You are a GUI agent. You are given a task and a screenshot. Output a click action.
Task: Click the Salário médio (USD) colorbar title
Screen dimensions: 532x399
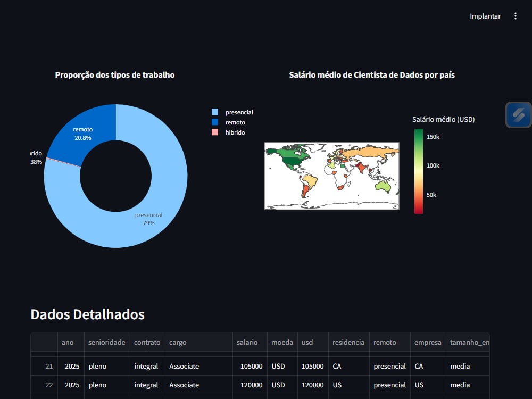[x=444, y=119]
